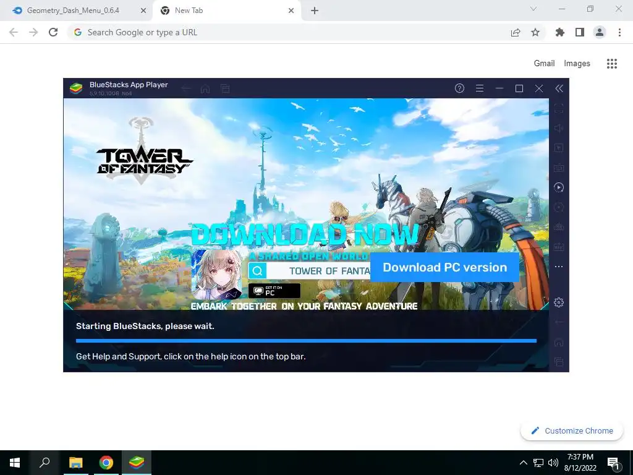Open Windows taskbar search
Screen dimensions: 633x475
point(45,463)
